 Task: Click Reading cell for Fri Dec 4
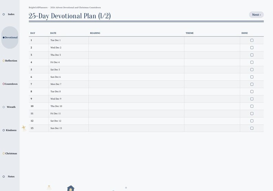tap(136, 62)
